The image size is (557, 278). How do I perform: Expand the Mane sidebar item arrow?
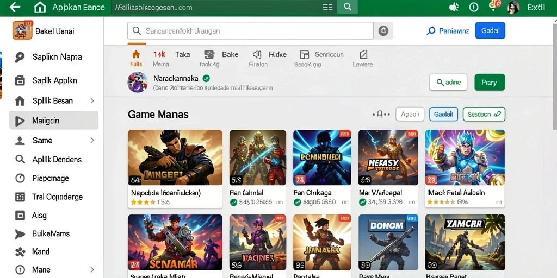pos(92,269)
